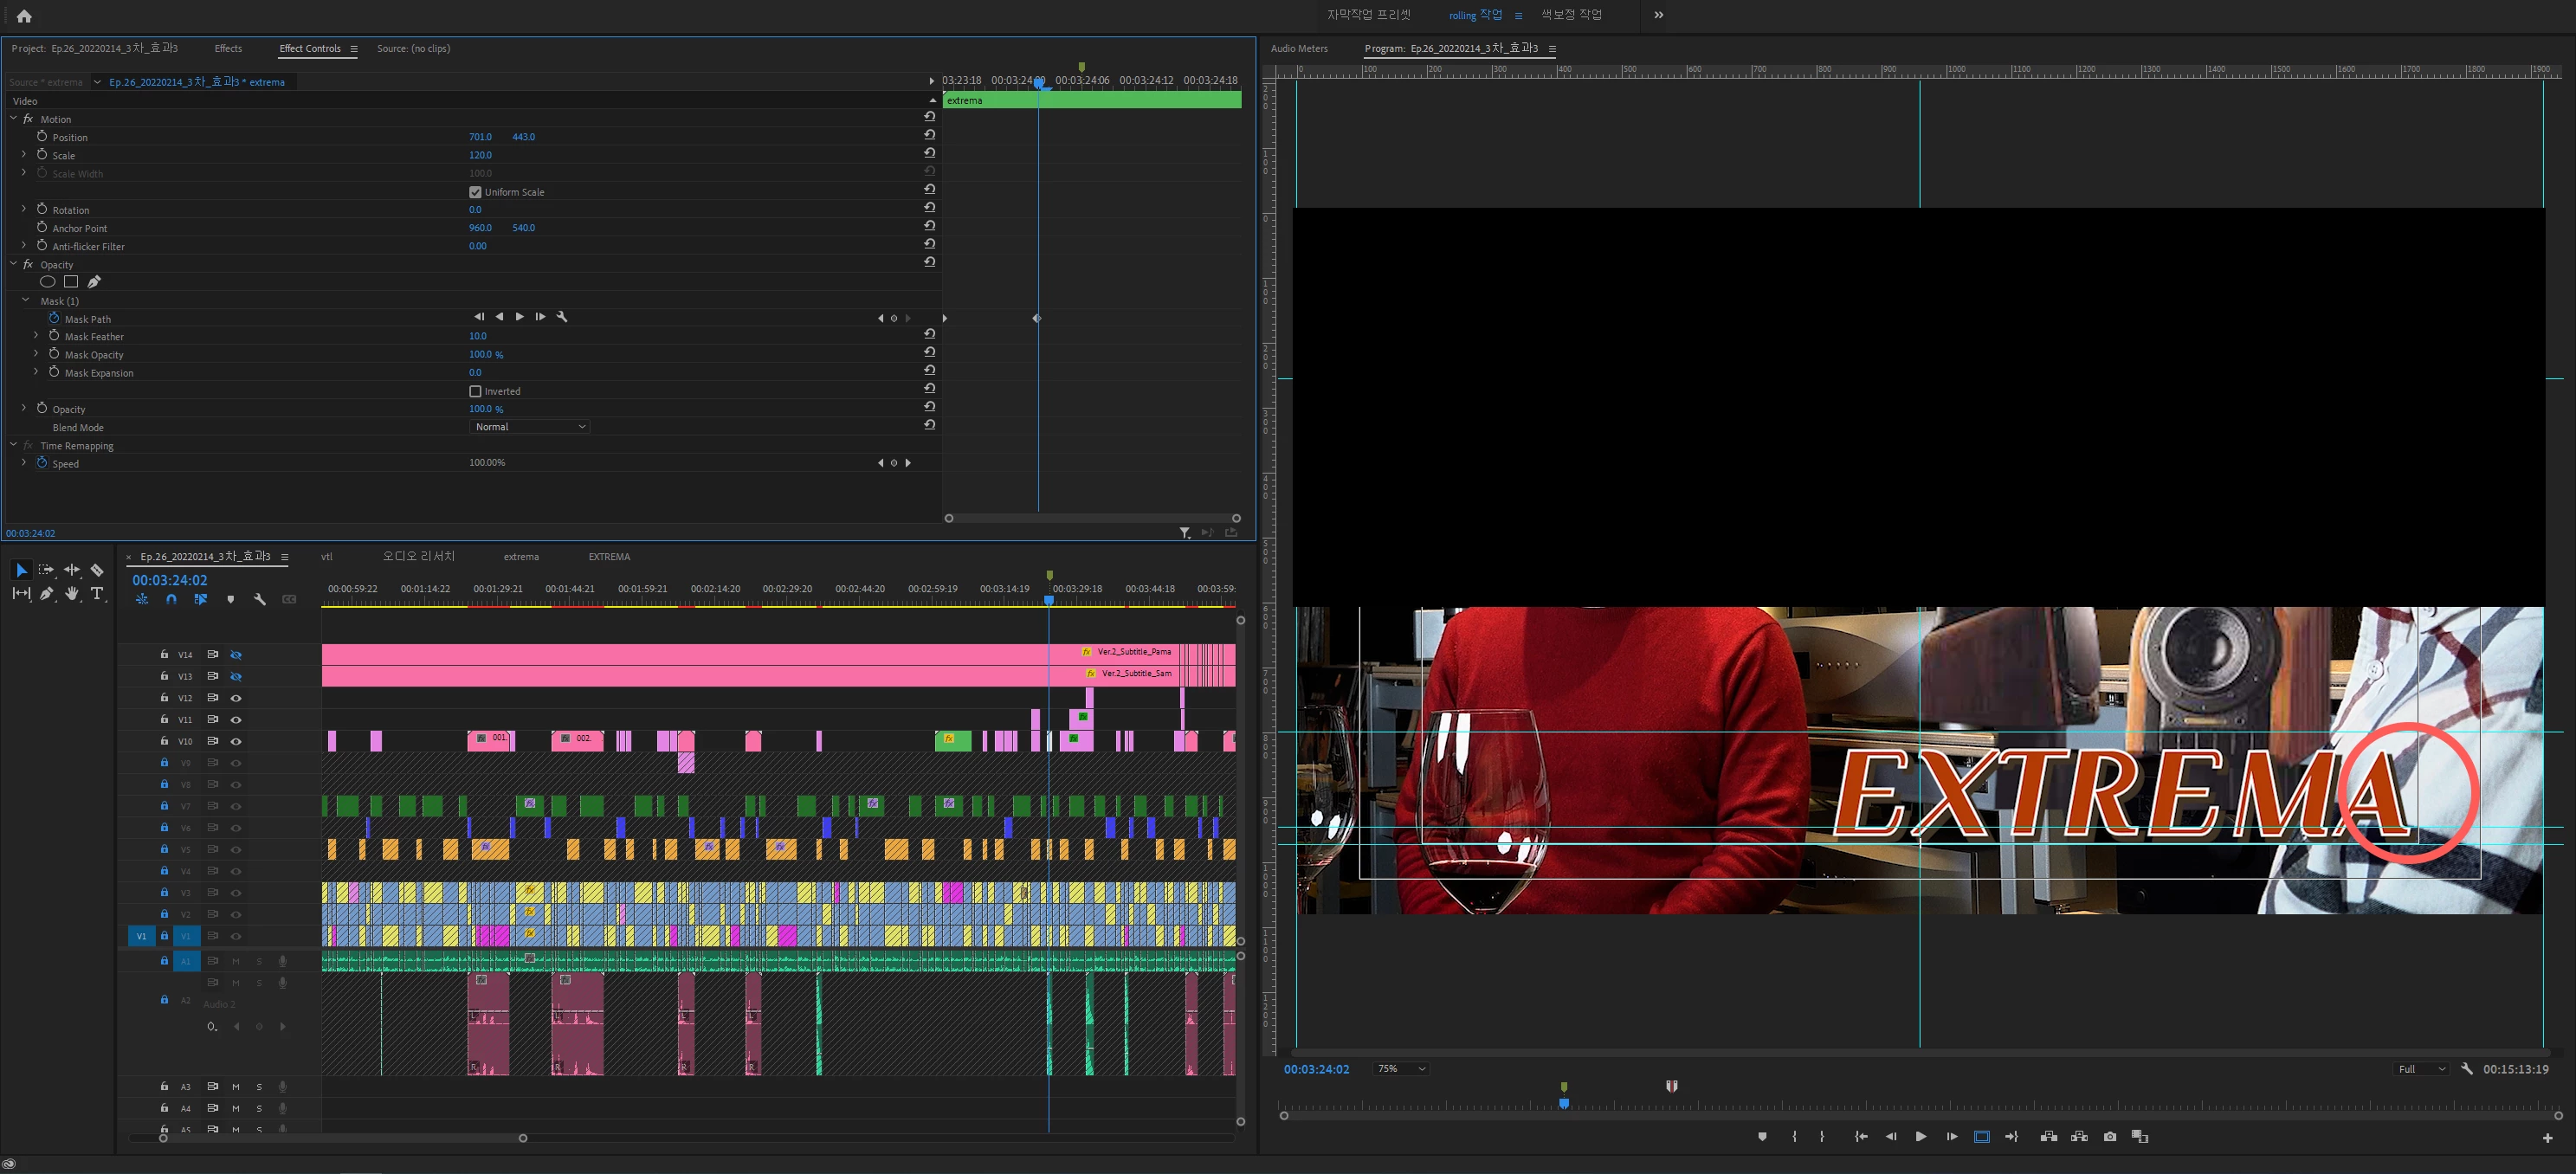The image size is (2576, 1174).
Task: Select the Razor tool
Action: 97,570
